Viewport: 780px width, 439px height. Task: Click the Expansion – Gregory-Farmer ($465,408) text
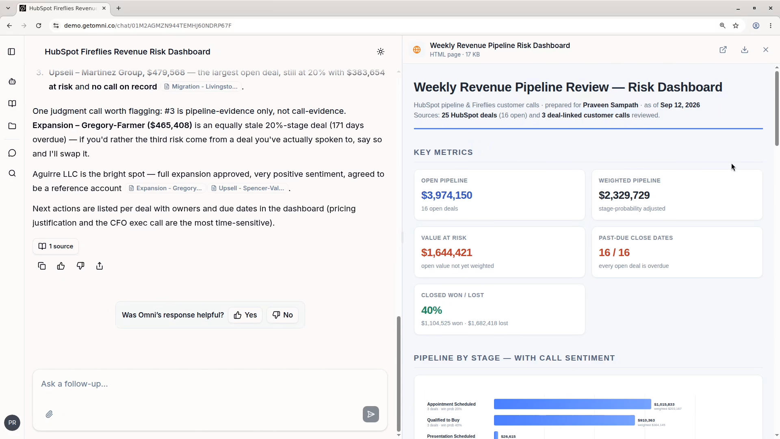[112, 125]
